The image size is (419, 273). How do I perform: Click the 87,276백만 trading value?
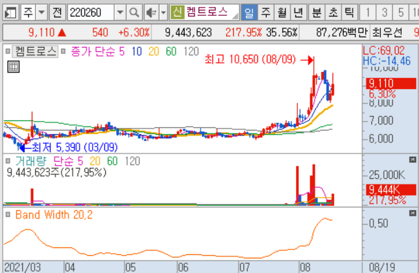click(342, 32)
